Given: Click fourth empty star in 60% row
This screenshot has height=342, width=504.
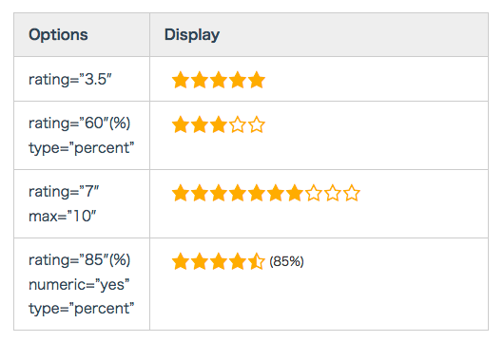Looking at the screenshot, I should click(x=238, y=124).
